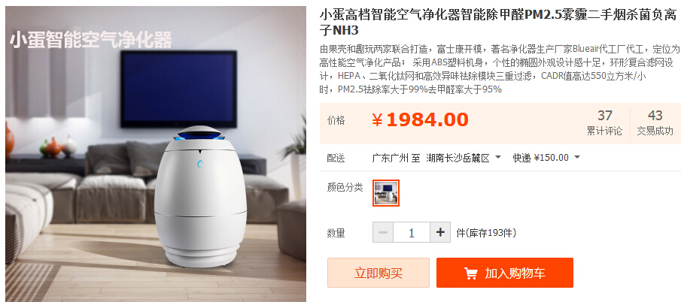Click the ¥1984.00 price text
This screenshot has height=302, width=681.
(421, 120)
